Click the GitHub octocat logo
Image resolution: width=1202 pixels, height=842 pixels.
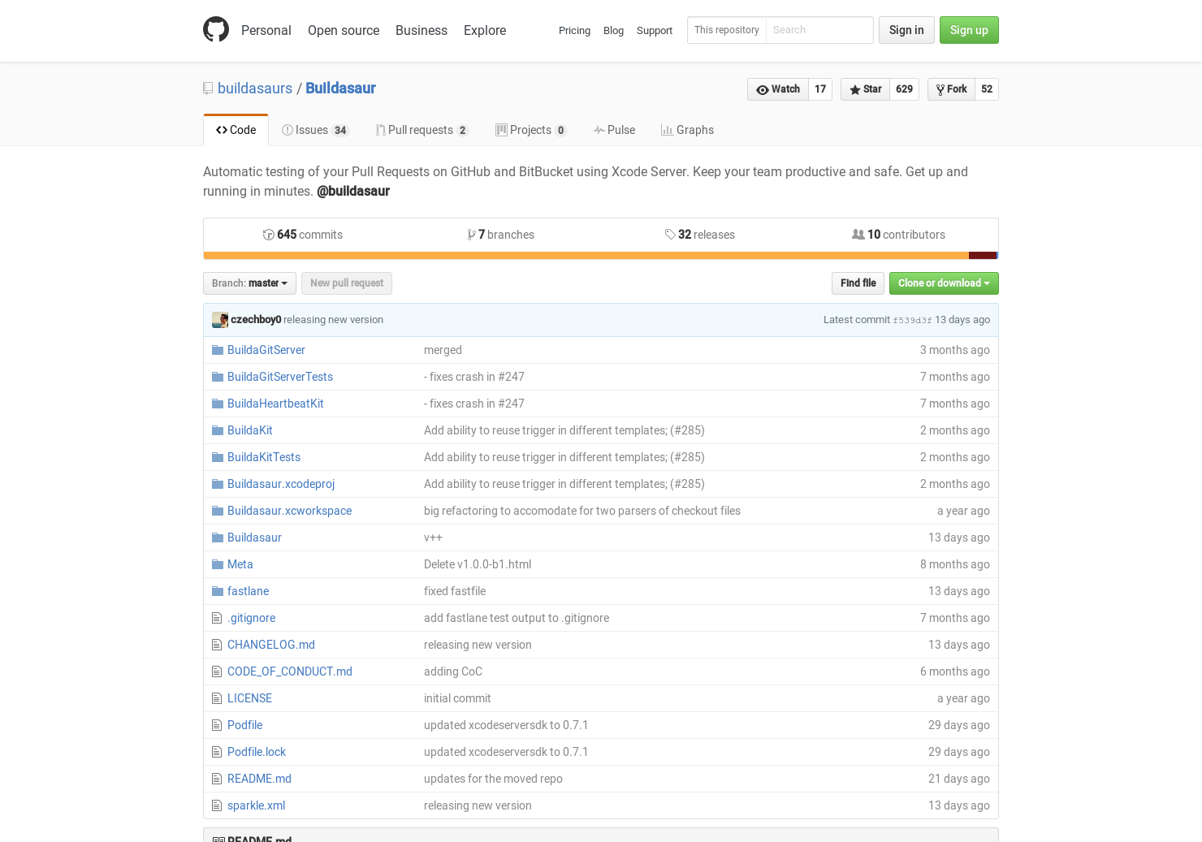[216, 29]
